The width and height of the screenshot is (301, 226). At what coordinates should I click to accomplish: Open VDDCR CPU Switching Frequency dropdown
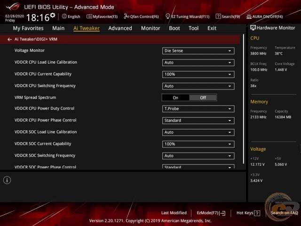tap(198, 86)
